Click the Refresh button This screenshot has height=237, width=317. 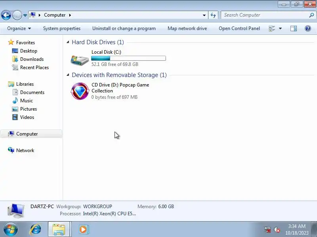pyautogui.click(x=213, y=15)
